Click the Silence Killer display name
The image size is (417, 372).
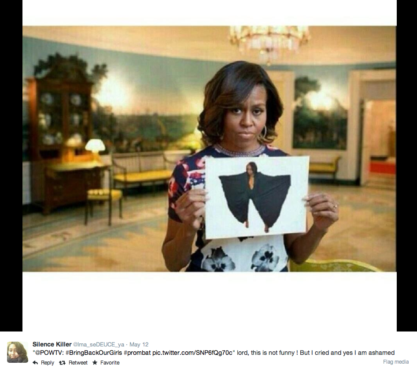point(52,344)
